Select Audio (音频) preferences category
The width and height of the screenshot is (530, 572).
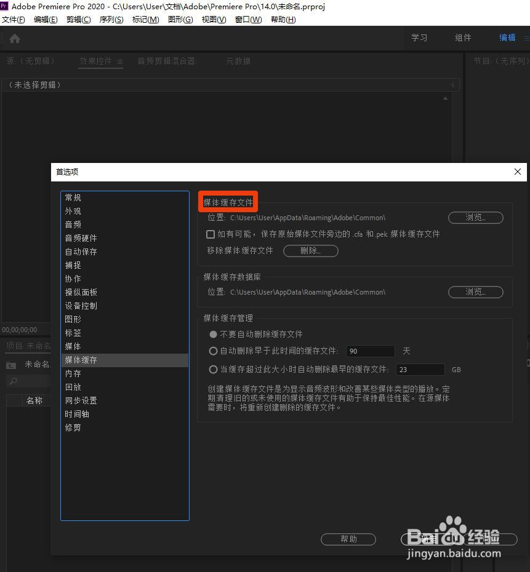point(125,224)
